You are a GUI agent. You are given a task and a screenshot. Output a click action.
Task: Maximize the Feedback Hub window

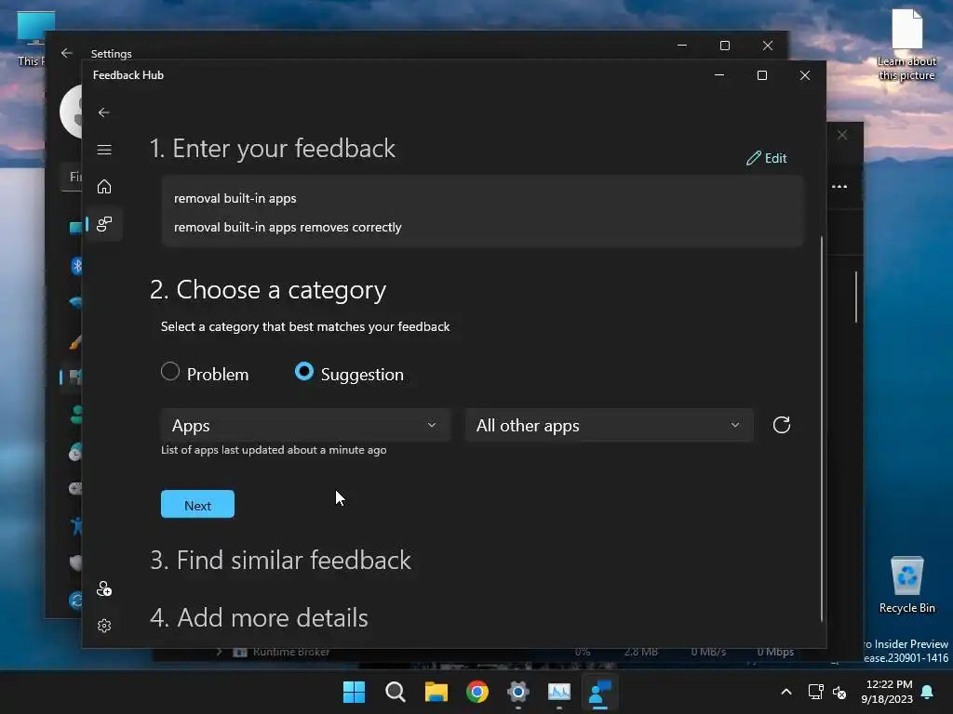(x=762, y=75)
